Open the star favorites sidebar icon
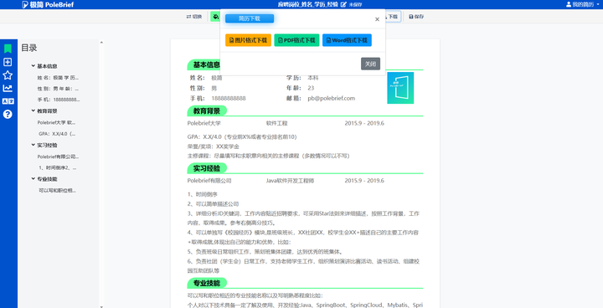Screen dimensions: 603x308 coord(8,75)
